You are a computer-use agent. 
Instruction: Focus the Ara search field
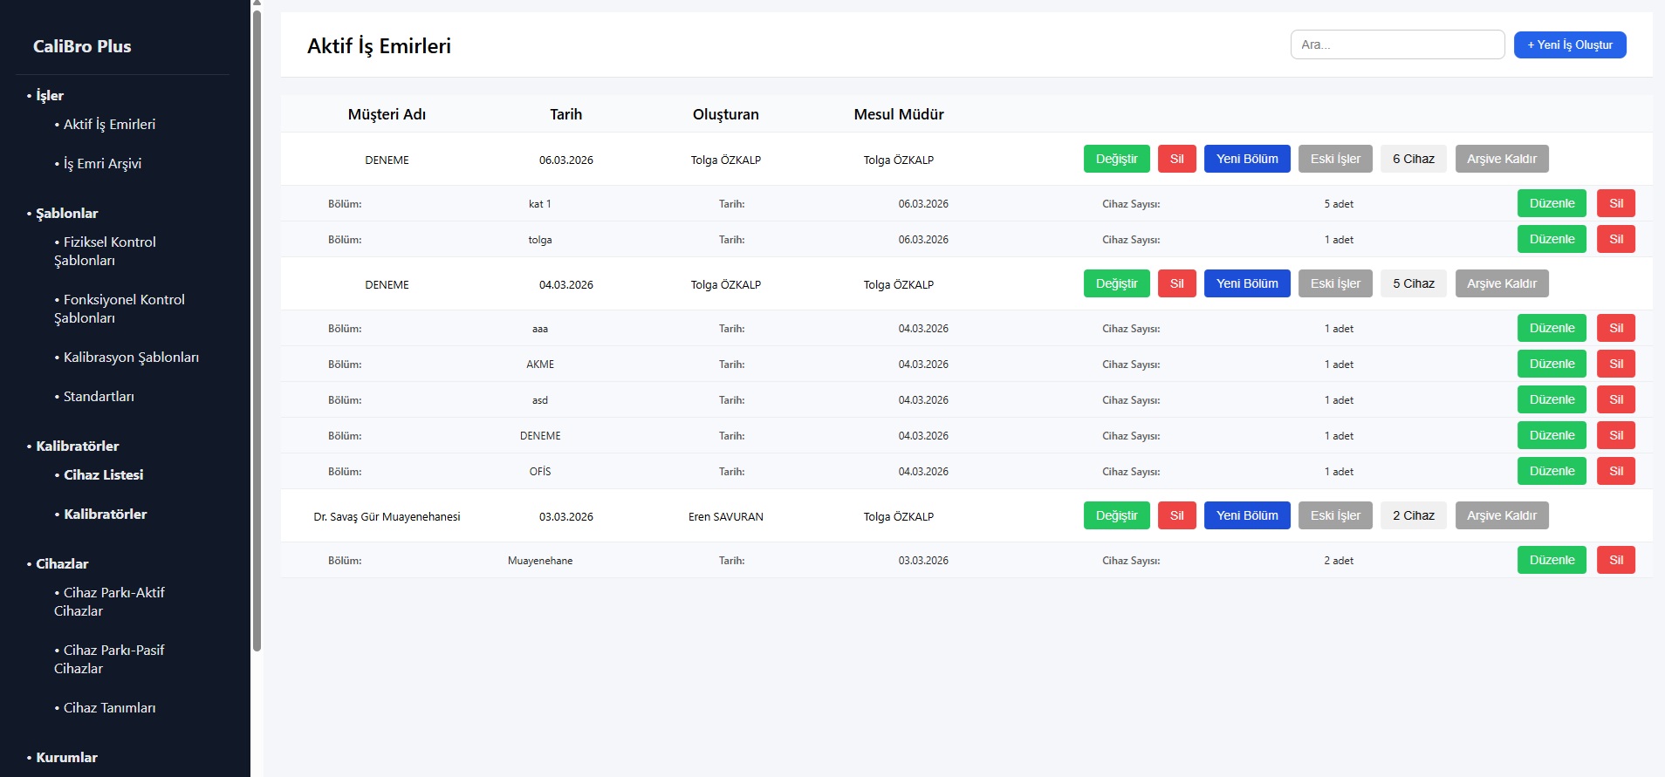point(1396,45)
